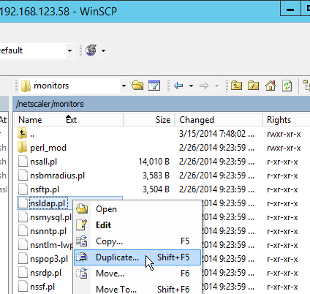The image size is (310, 294).
Task: Select the nsrdp.pl file name
Action: [x=45, y=273]
